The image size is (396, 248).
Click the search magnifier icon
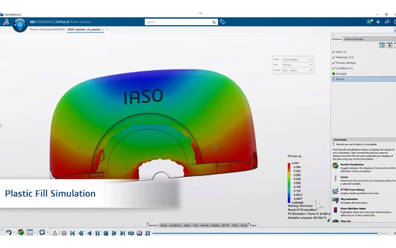pyautogui.click(x=214, y=22)
